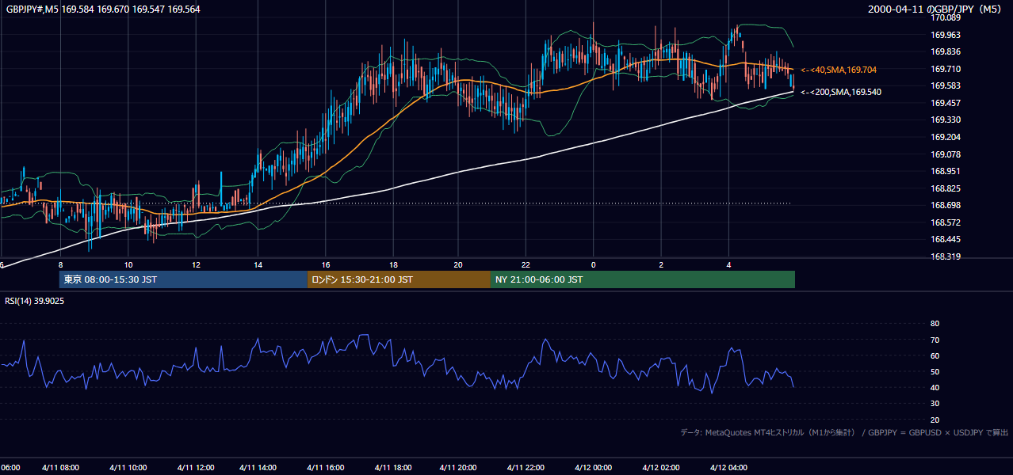Click the MetaQuotes MT4 data source note
Image resolution: width=1013 pixels, height=475 pixels.
(x=844, y=432)
